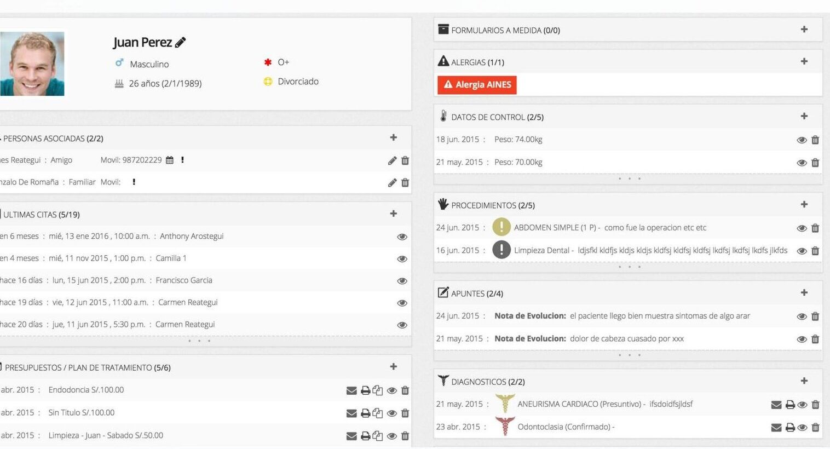Edit the Reategui Amigo associated person
The width and height of the screenshot is (830, 449).
(392, 160)
